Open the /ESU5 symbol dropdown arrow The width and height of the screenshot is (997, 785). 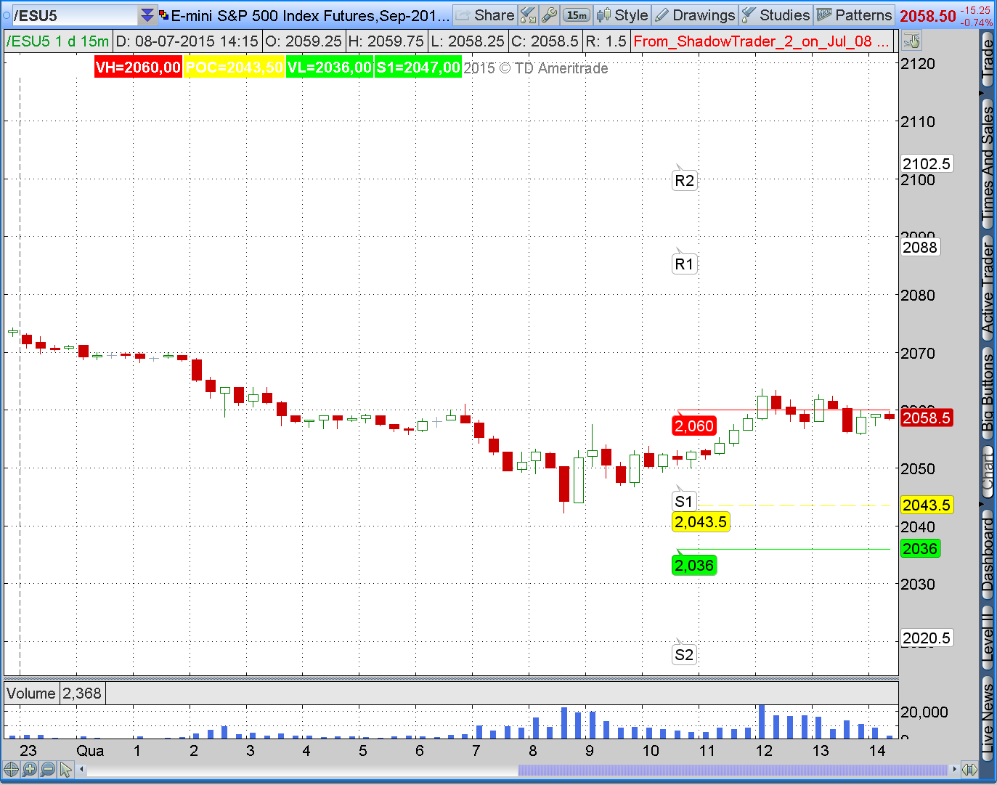tap(147, 15)
